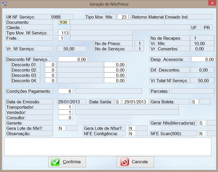Focus the Consultor code field

point(66,118)
